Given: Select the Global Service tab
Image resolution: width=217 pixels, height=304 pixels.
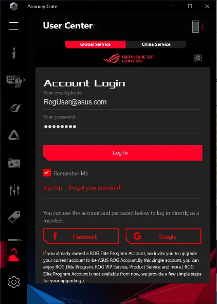Looking at the screenshot, I should coord(95,44).
